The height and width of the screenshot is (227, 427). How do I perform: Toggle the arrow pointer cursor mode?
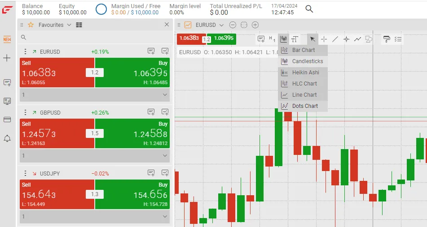click(x=313, y=39)
